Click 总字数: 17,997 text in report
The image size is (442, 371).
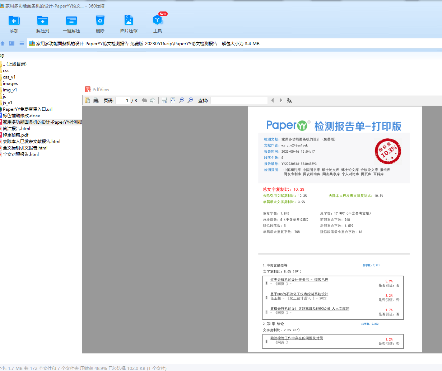(345, 213)
